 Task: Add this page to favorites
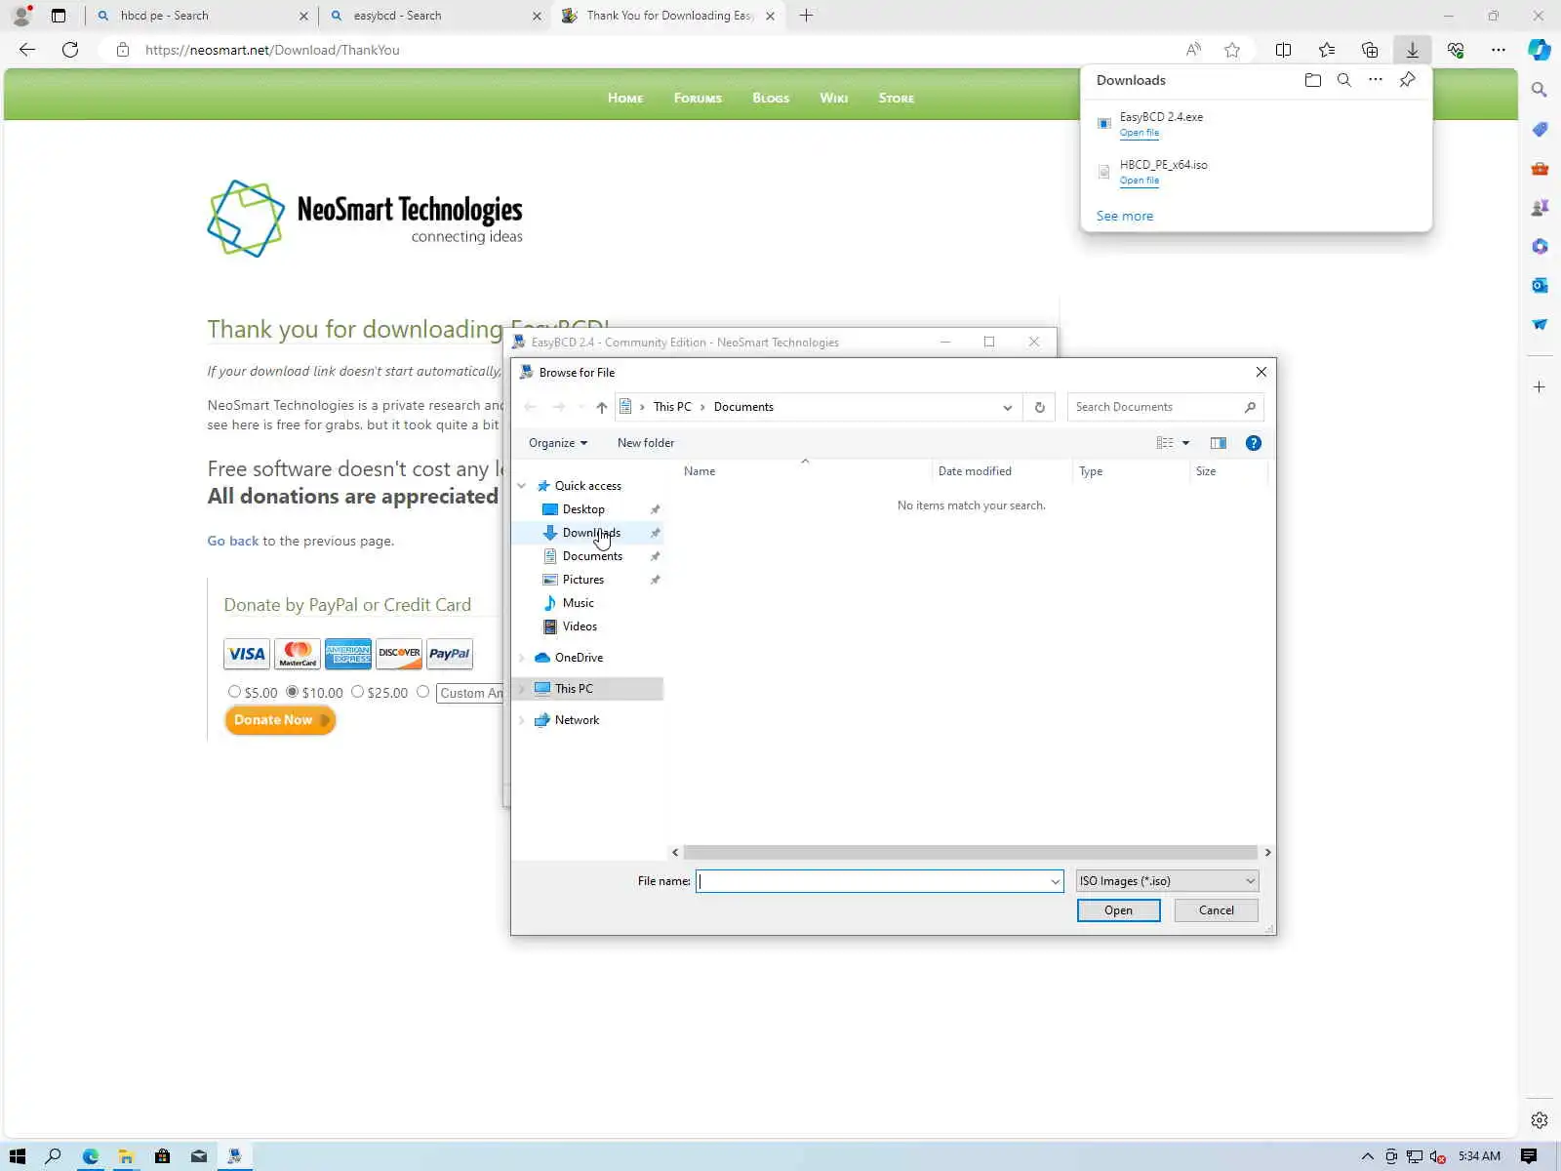(x=1232, y=50)
